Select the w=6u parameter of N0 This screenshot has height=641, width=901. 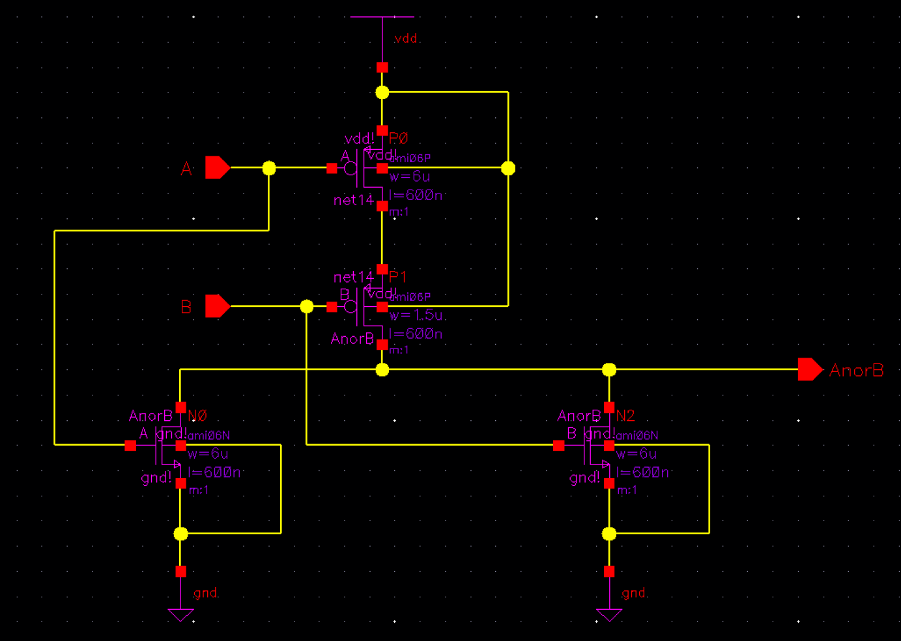[208, 453]
